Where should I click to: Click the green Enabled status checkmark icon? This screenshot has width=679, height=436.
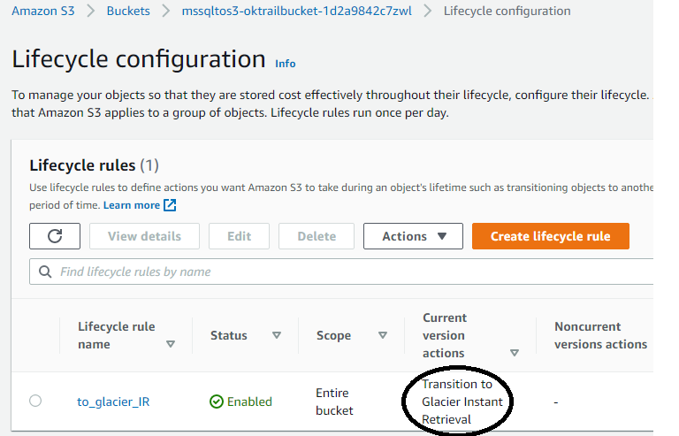pyautogui.click(x=216, y=402)
